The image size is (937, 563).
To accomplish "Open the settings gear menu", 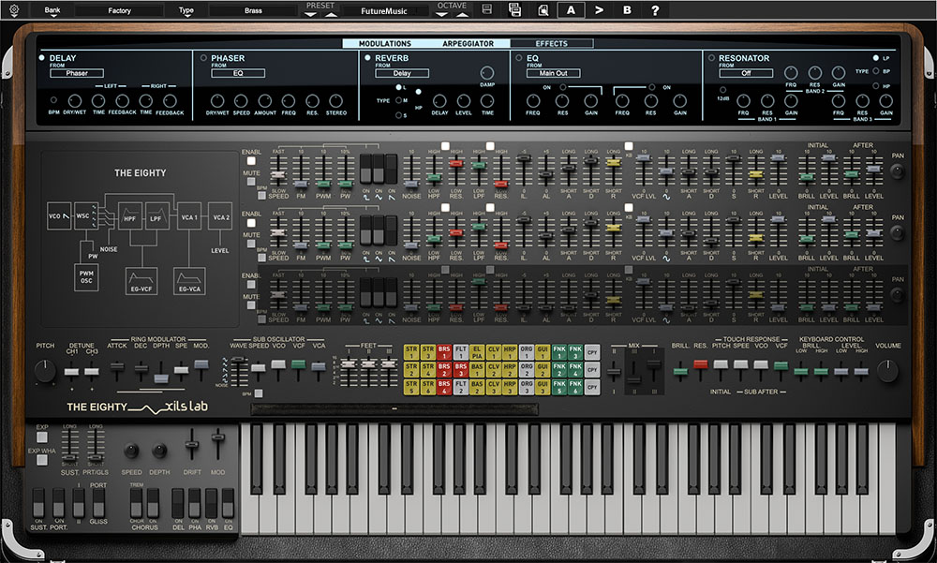I will pyautogui.click(x=14, y=10).
